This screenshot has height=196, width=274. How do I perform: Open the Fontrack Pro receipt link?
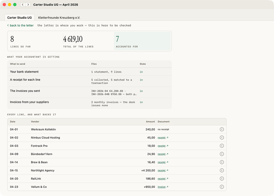click(163, 146)
